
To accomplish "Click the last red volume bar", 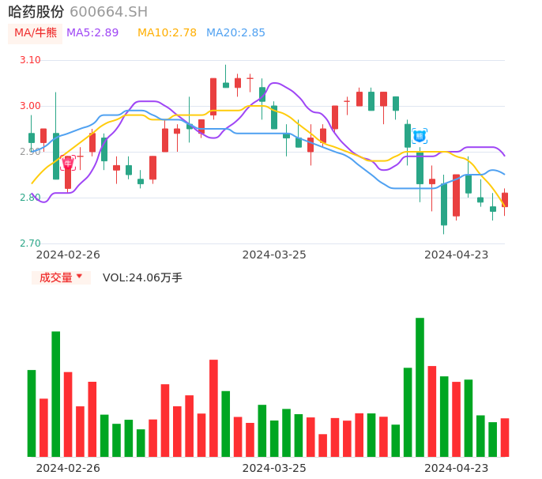I will coord(505,437).
